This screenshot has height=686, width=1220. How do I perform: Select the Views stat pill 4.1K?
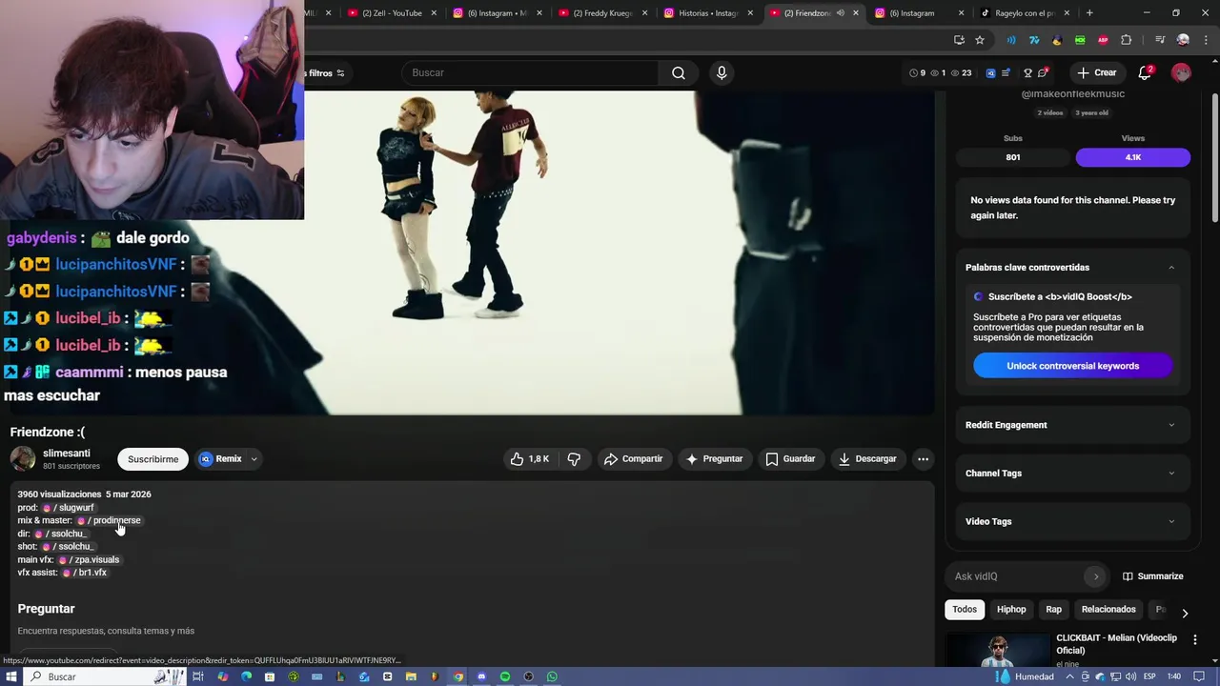click(1133, 157)
